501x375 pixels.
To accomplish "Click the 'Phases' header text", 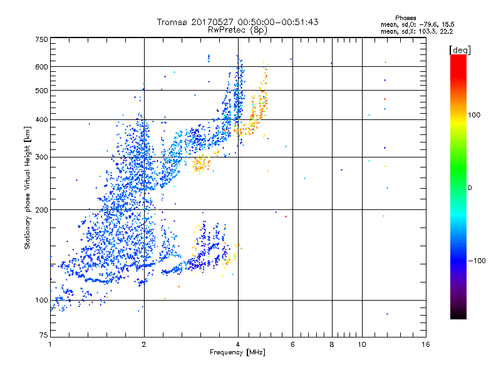I will tap(405, 18).
